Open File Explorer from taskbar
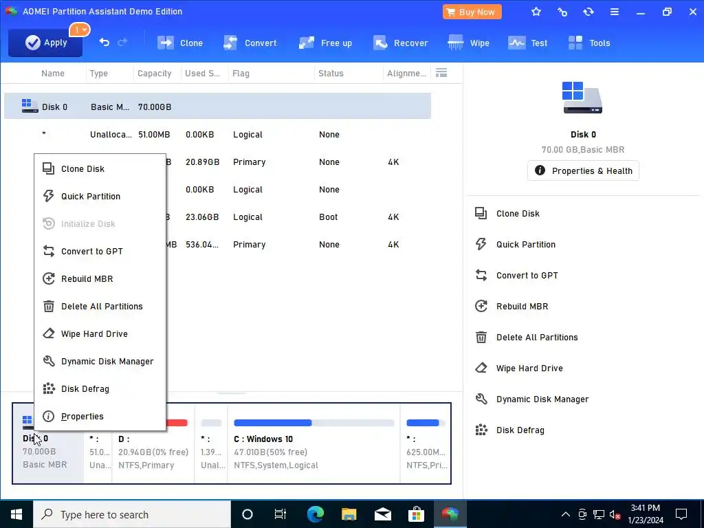Screen dimensions: 704x528 click(349, 514)
